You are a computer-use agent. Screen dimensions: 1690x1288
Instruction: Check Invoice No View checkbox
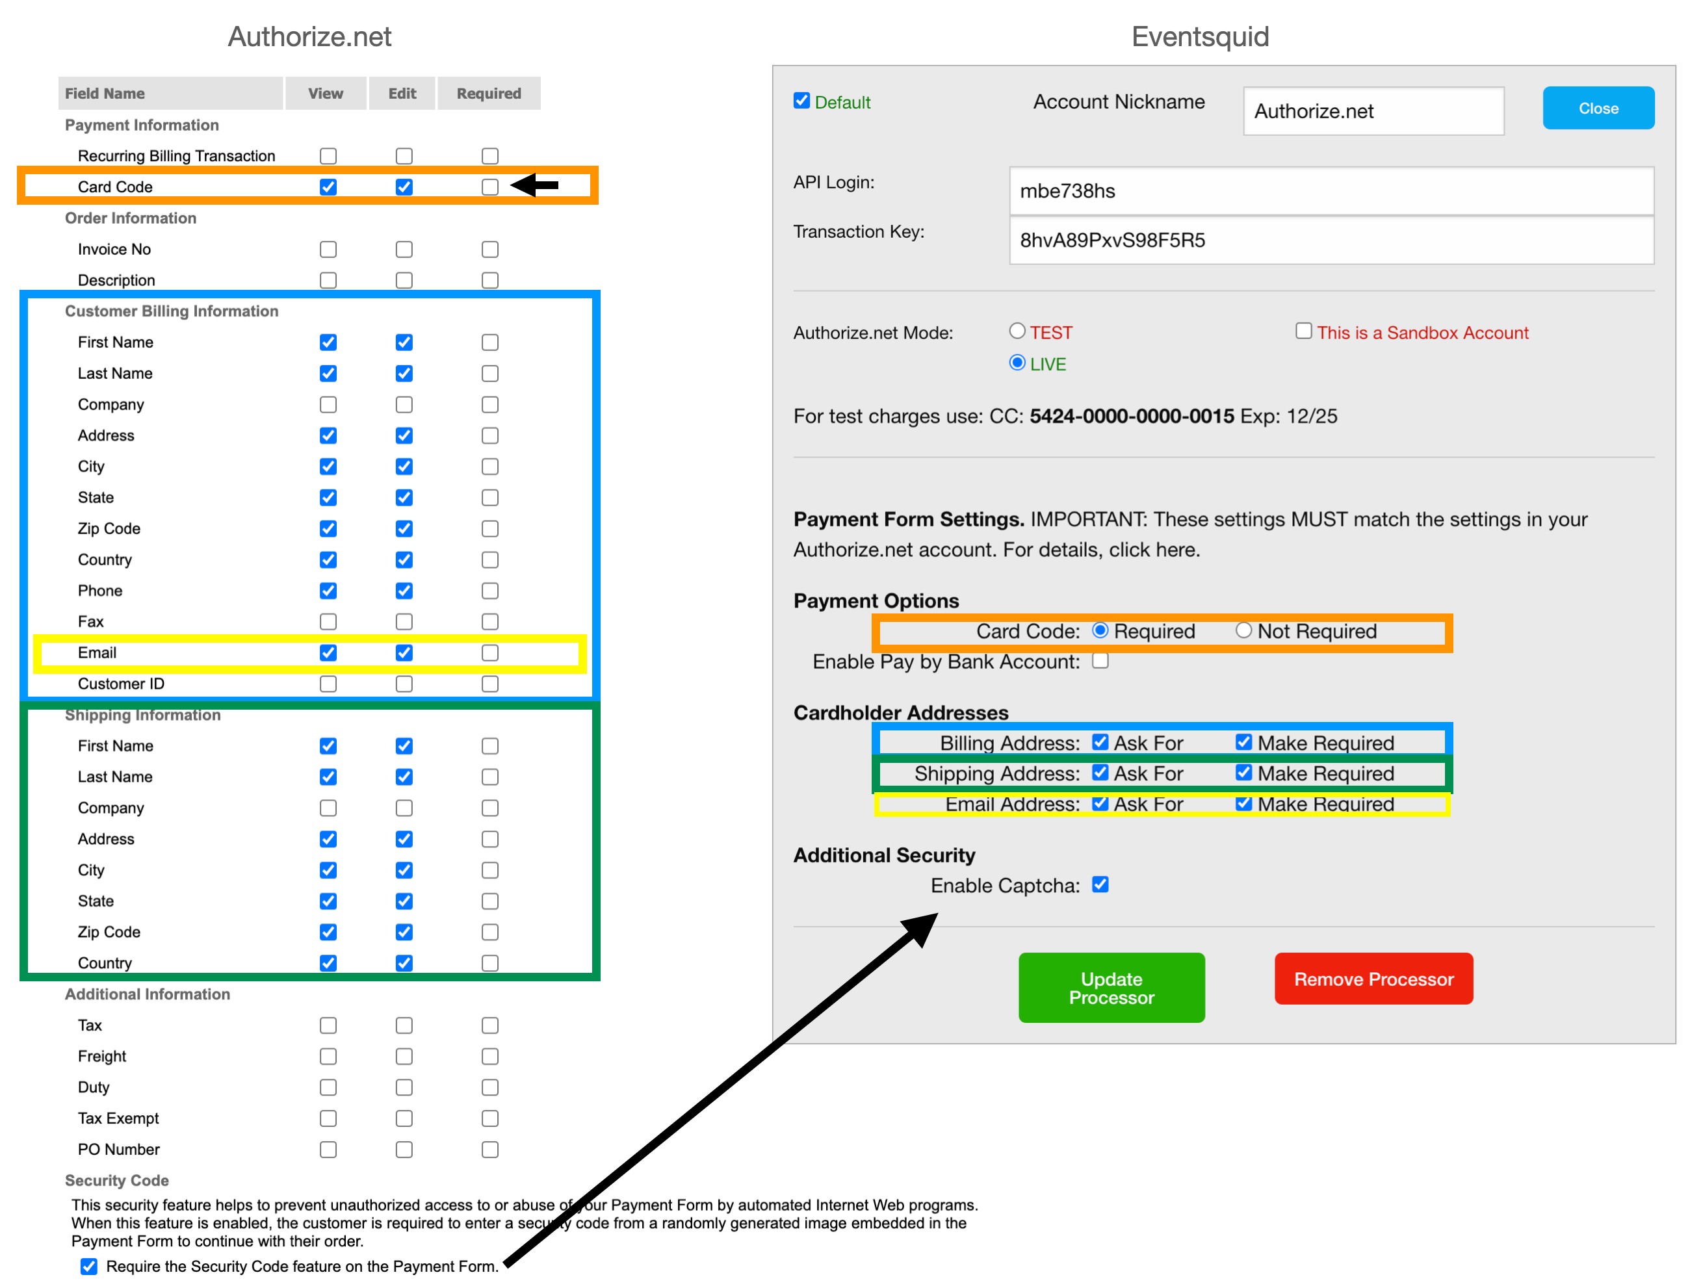[x=328, y=249]
